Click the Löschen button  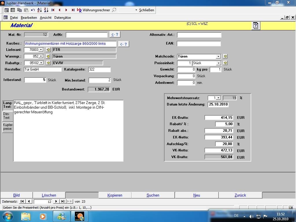tap(49, 195)
